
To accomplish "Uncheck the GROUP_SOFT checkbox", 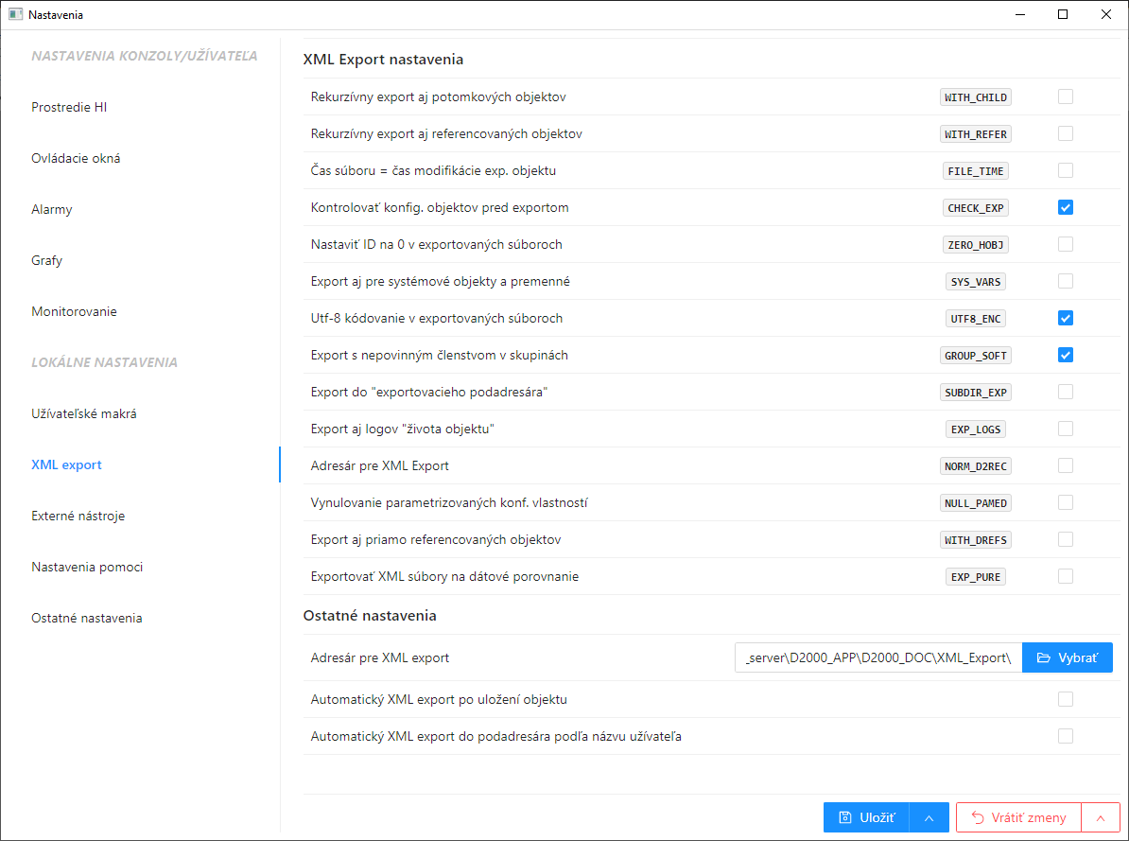I will coord(1066,355).
